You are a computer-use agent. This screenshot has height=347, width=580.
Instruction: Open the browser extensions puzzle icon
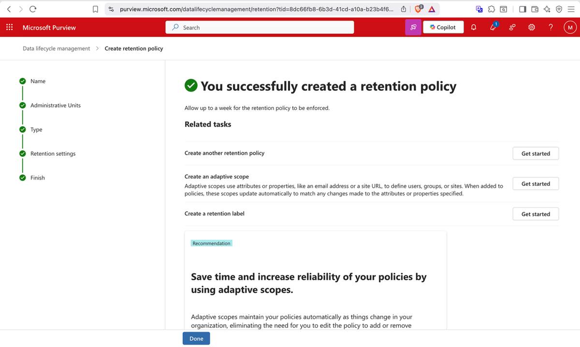[x=491, y=9]
